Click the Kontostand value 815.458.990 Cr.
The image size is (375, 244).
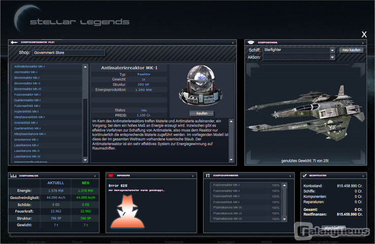click(350, 186)
